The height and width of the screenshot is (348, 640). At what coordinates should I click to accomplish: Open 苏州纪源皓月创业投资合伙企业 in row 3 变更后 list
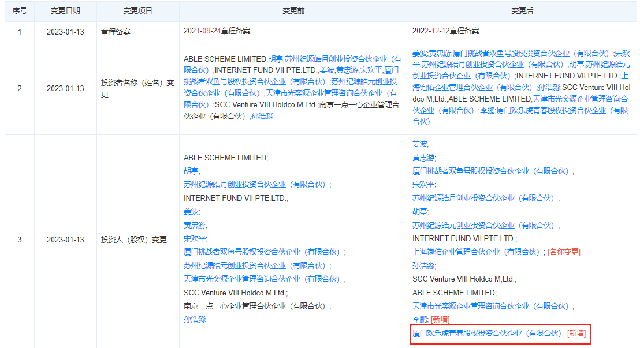tap(483, 198)
